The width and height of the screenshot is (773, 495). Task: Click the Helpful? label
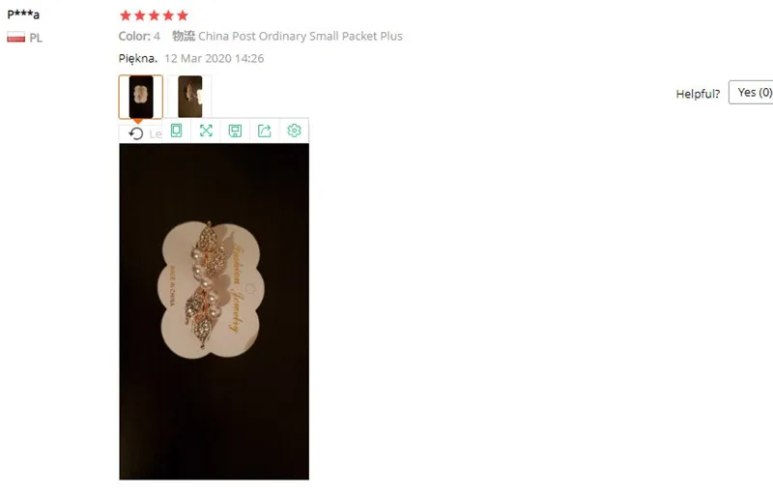pos(698,94)
